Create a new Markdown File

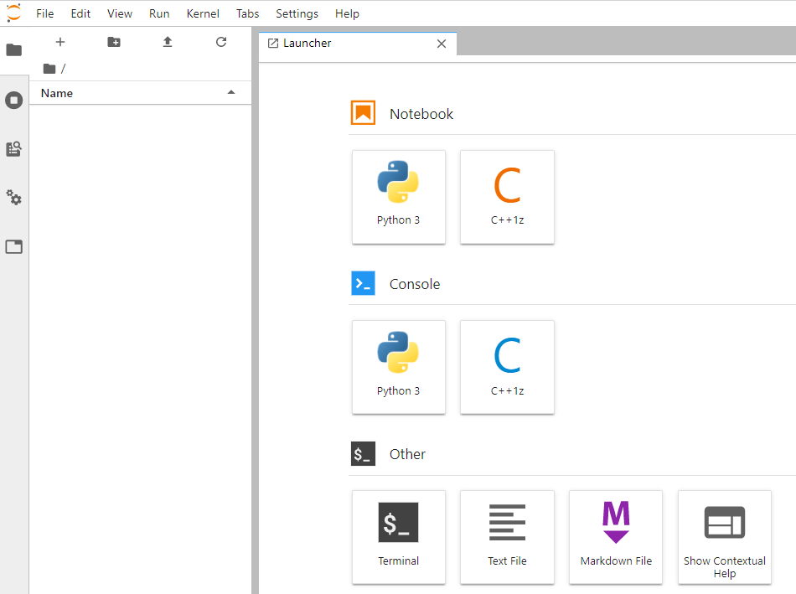[616, 537]
